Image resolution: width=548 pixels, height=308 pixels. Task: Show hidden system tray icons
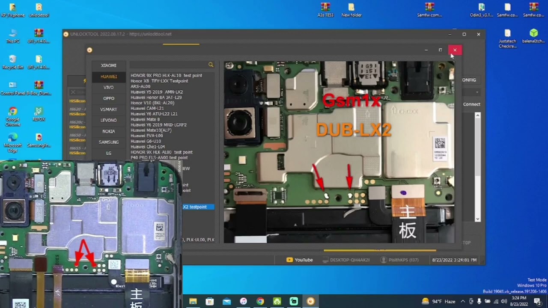(463, 301)
